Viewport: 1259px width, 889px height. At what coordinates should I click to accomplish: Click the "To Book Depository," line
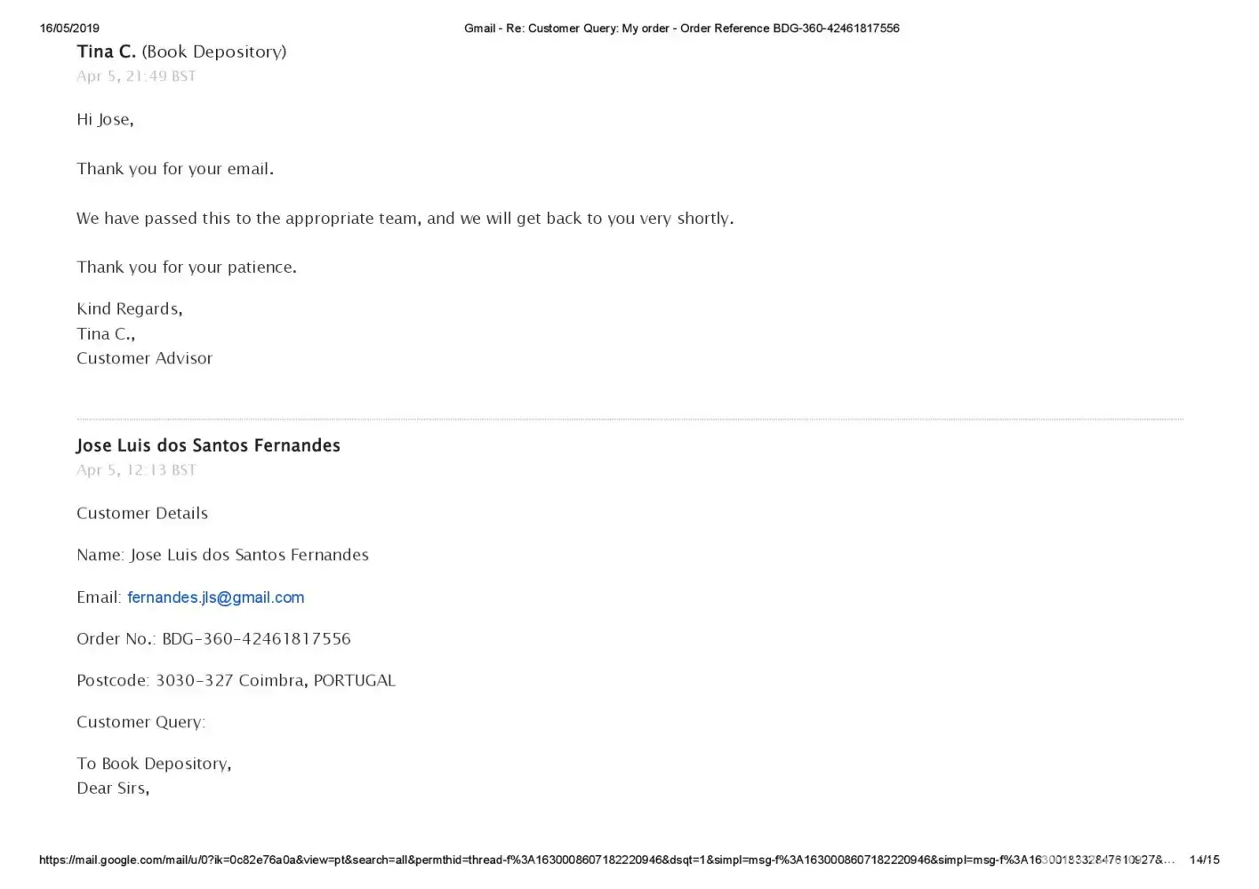click(154, 764)
